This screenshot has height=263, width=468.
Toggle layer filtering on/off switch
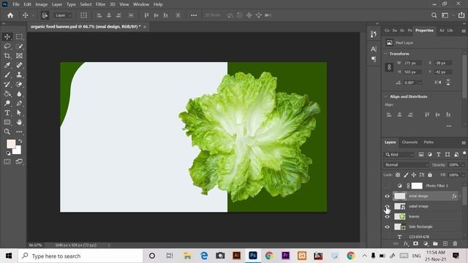[464, 153]
